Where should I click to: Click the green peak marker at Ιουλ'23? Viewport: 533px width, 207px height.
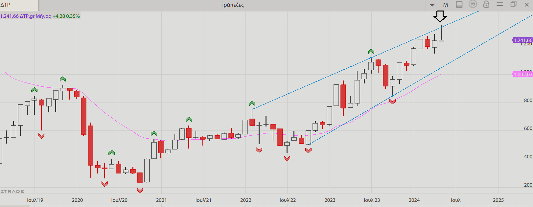point(371,52)
